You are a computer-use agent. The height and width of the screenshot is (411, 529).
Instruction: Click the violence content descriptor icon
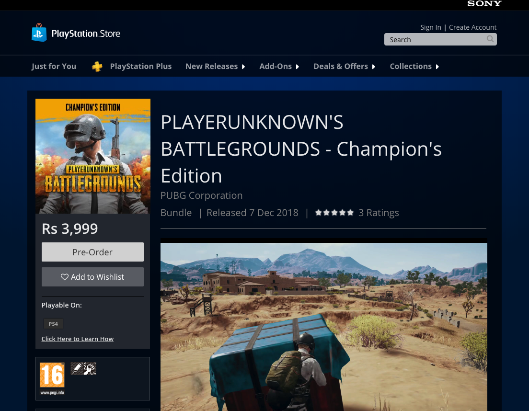(90, 368)
